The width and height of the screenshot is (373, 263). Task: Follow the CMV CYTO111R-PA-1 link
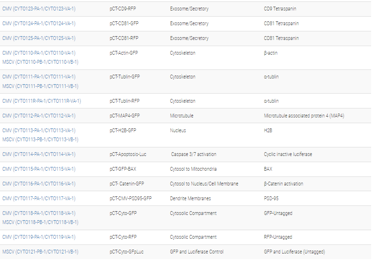[42, 101]
